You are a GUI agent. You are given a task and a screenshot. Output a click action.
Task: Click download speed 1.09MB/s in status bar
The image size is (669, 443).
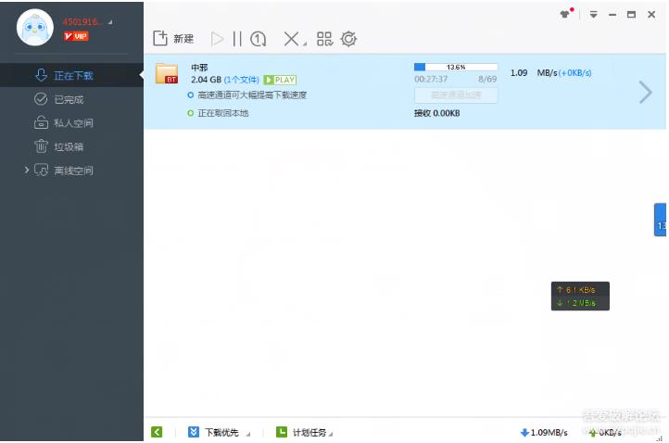(544, 433)
